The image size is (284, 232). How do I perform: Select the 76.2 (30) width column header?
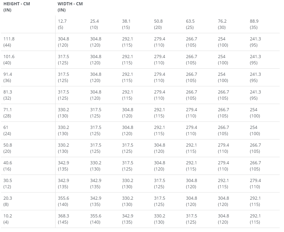(222, 24)
